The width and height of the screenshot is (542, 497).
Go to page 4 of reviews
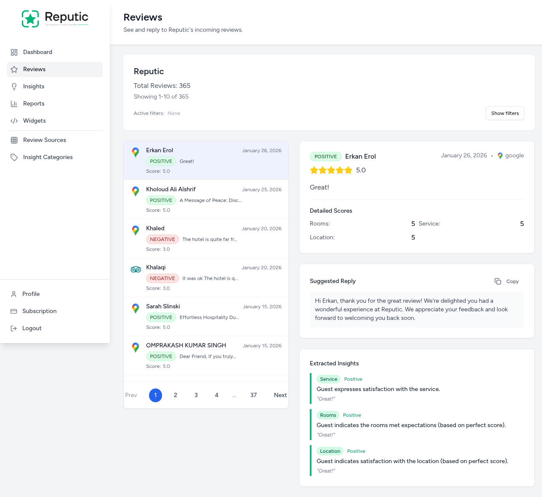[x=216, y=395]
